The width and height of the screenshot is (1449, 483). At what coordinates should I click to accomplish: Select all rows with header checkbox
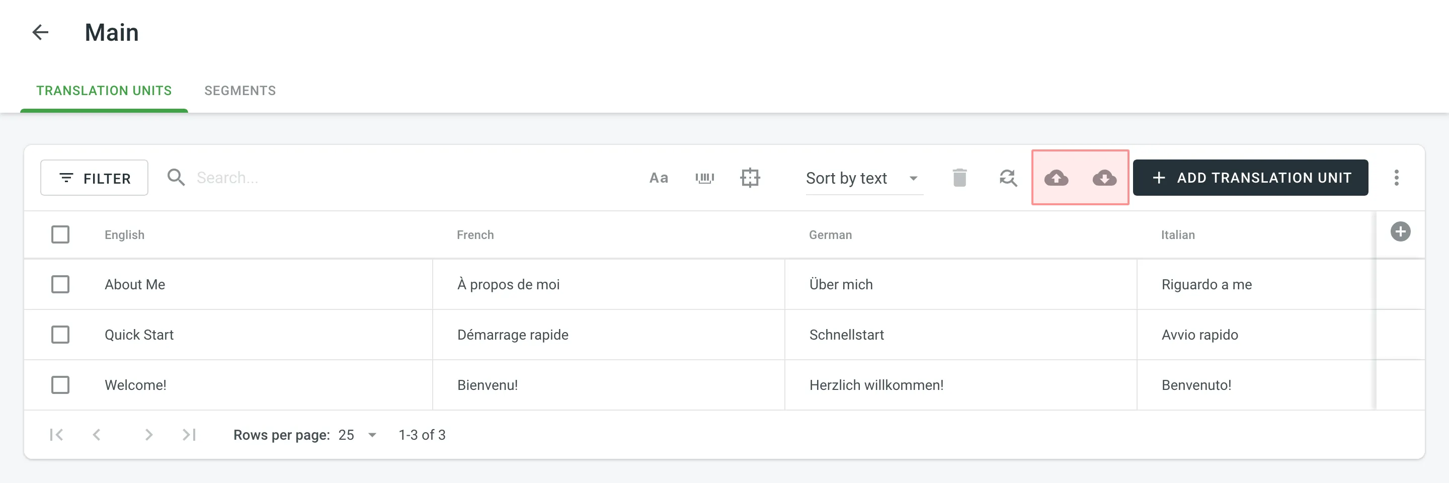(60, 234)
